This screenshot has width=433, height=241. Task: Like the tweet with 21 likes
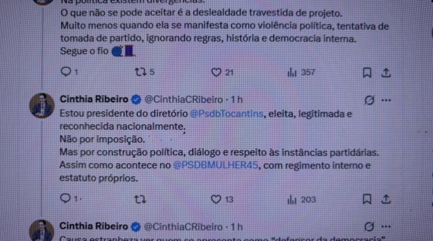pos(216,72)
